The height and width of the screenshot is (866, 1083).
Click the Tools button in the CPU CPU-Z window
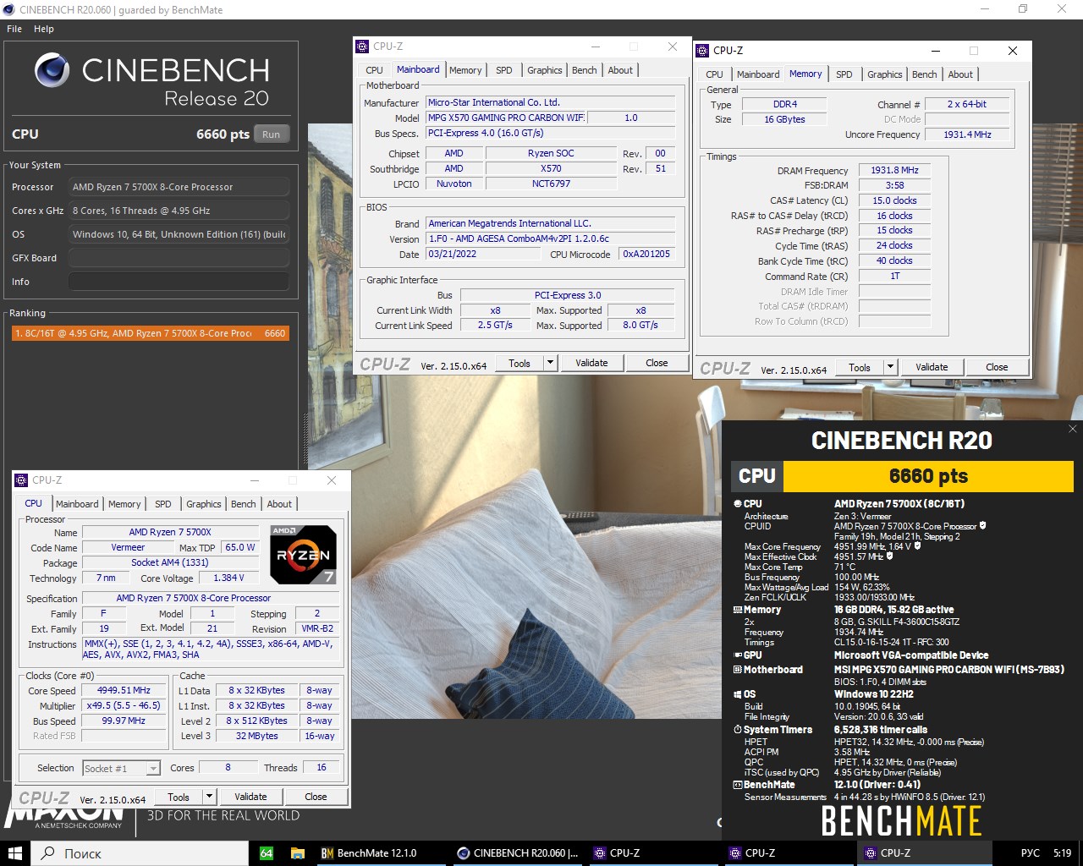(179, 797)
